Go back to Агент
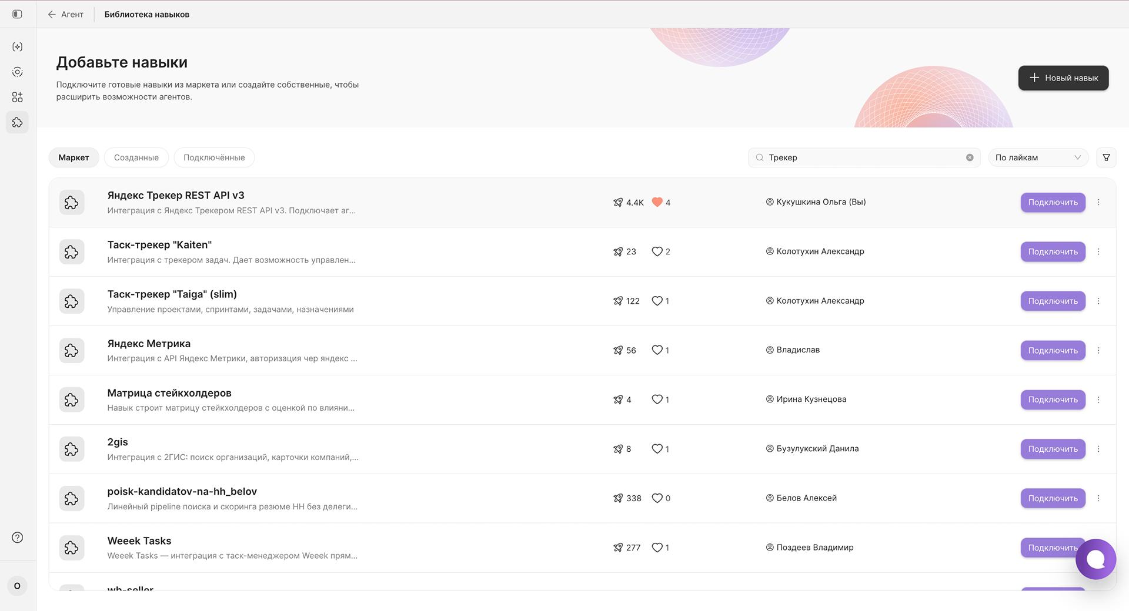The width and height of the screenshot is (1129, 611). pos(66,14)
